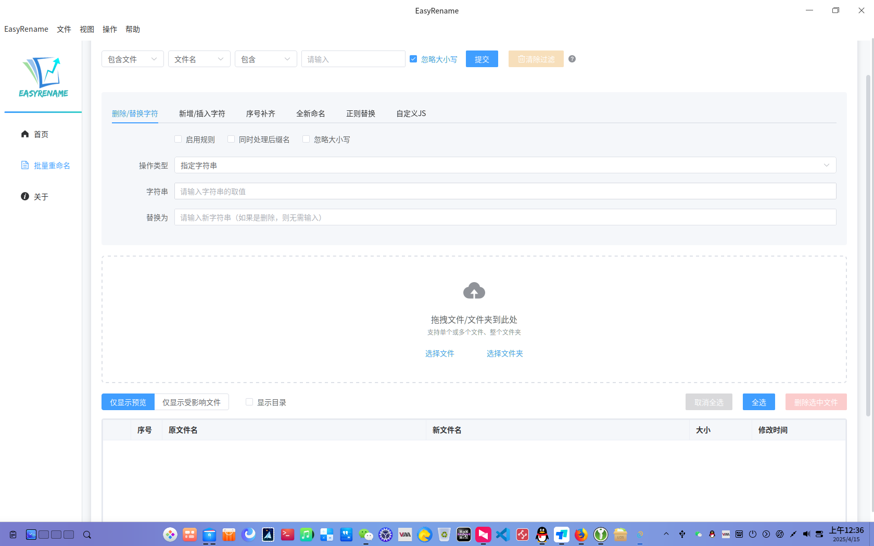This screenshot has width=874, height=546.
Task: Expand the 包含文件 dropdown
Action: point(133,59)
